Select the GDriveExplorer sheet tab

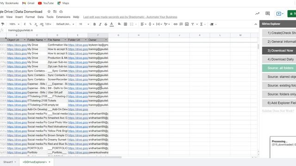click(37, 162)
